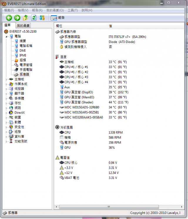Click the green Forward arrow toolbar icon

[17, 18]
